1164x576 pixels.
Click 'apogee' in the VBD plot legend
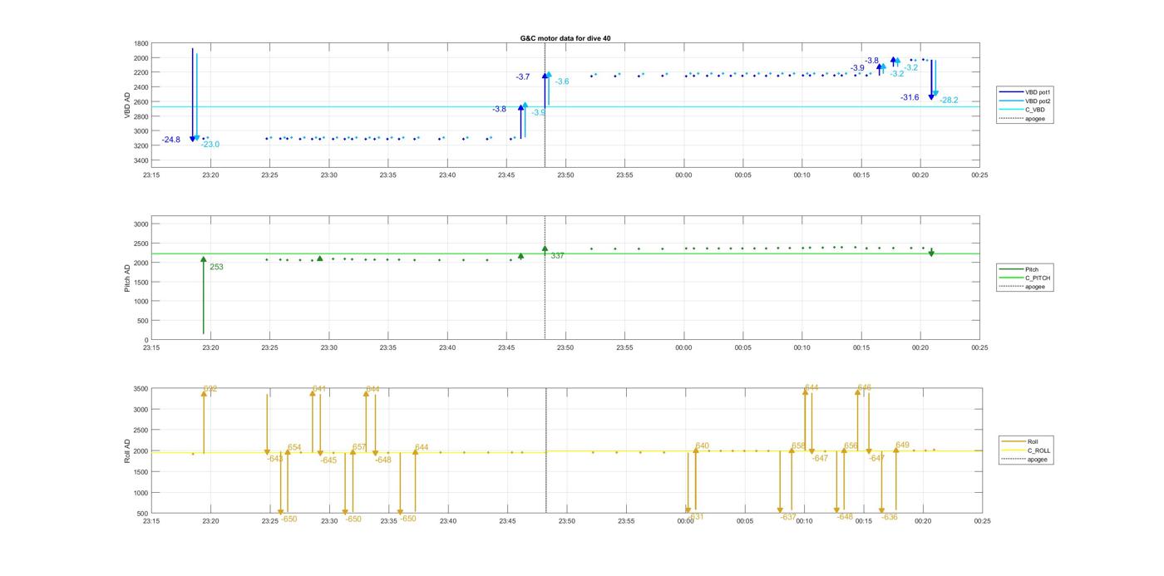point(1034,118)
